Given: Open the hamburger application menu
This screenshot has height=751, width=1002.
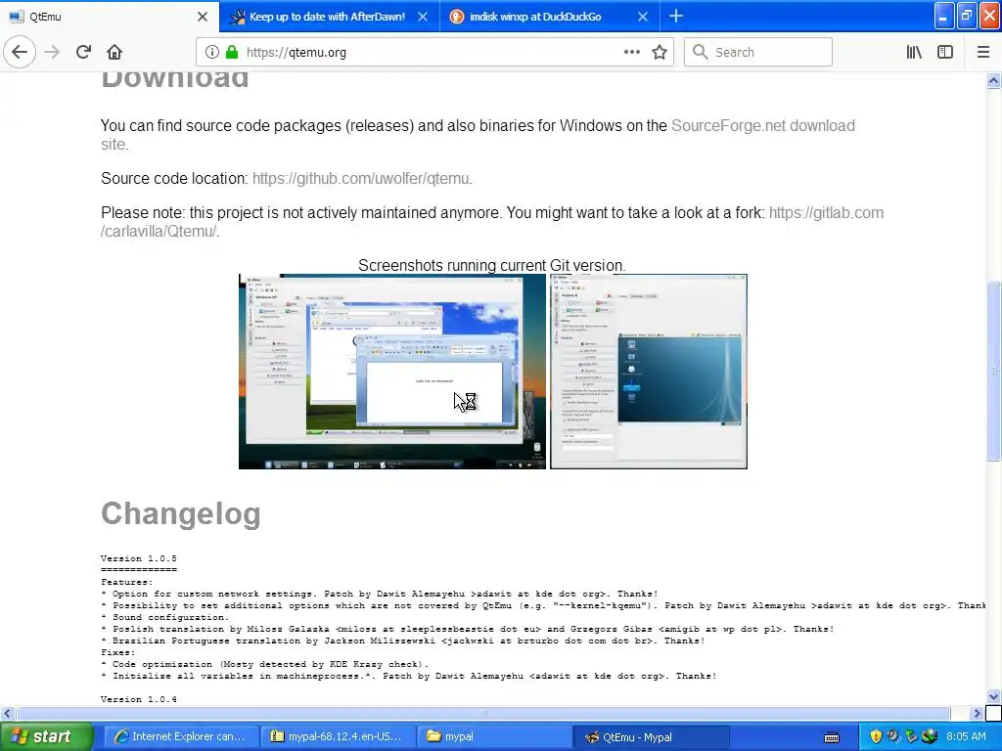Looking at the screenshot, I should pyautogui.click(x=983, y=52).
